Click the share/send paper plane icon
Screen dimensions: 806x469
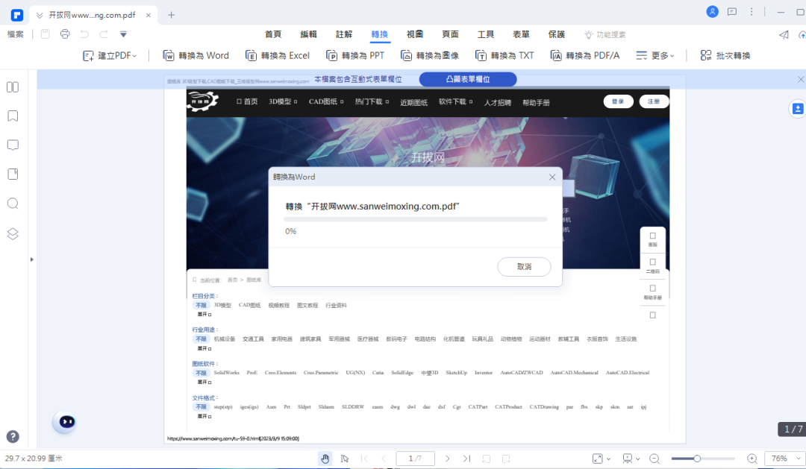pyautogui.click(x=784, y=34)
